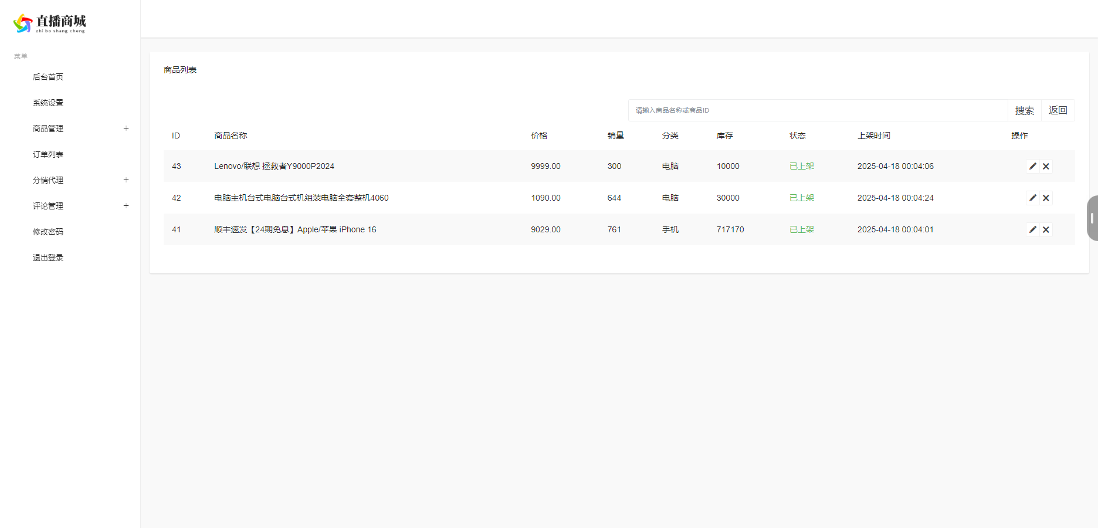Open 订单列表 in sidebar
Image resolution: width=1098 pixels, height=528 pixels.
click(x=48, y=154)
